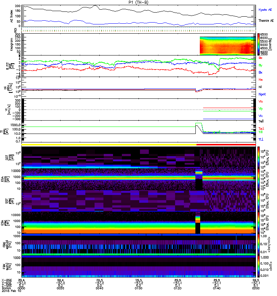Click the FBK scm1 [Hz] axis label
The height and width of the screenshot is (296, 277).
click(x=7, y=266)
